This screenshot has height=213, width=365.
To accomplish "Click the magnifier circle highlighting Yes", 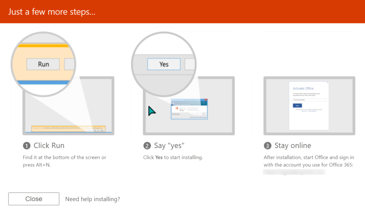I will [164, 63].
